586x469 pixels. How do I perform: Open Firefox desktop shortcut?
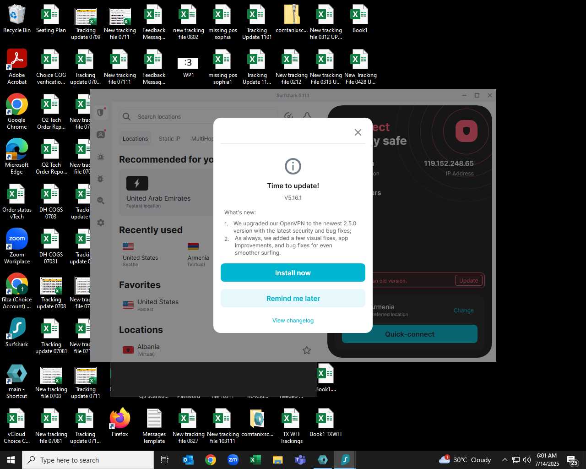(120, 422)
